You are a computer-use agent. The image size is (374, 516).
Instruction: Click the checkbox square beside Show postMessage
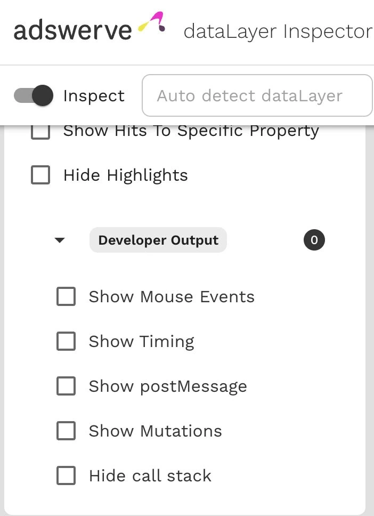(x=66, y=386)
